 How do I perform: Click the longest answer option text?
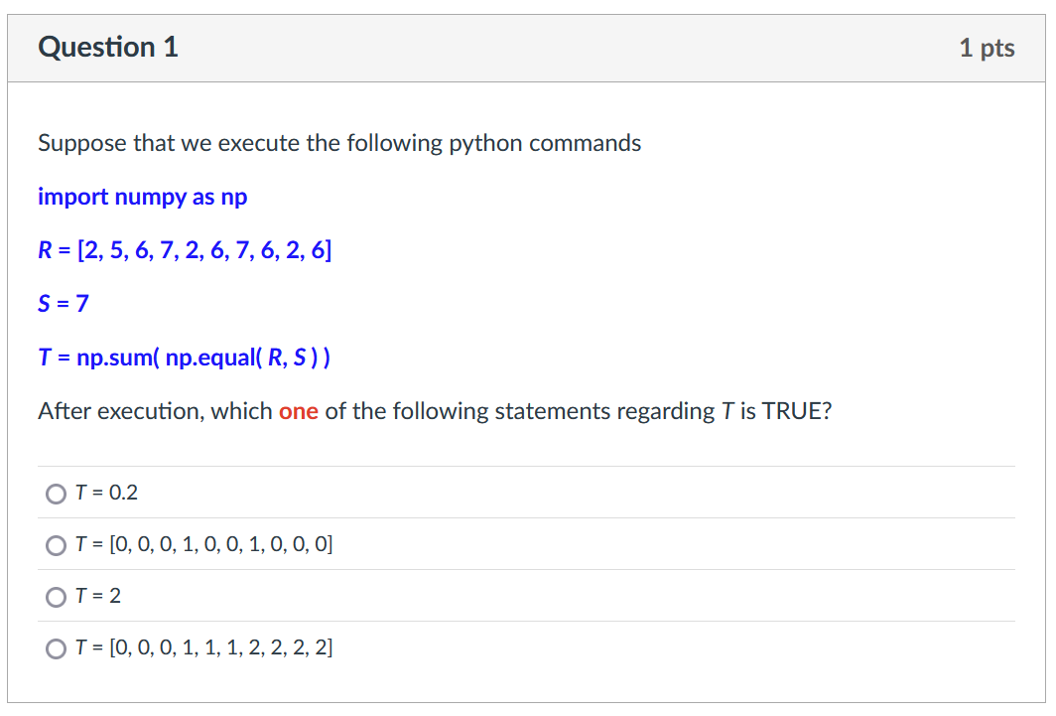click(203, 648)
